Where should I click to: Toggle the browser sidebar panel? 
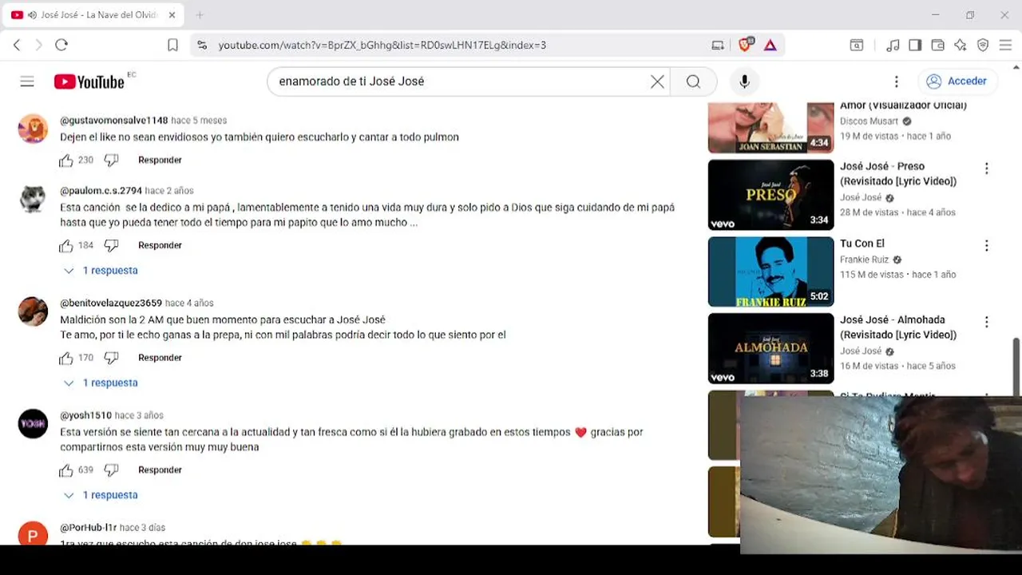(916, 46)
